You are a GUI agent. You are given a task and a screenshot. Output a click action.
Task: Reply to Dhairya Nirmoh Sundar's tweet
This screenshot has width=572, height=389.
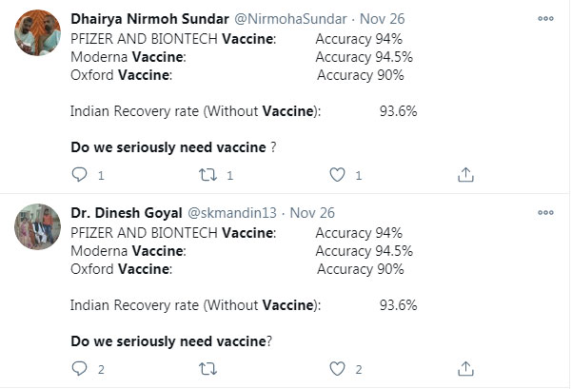tap(81, 175)
